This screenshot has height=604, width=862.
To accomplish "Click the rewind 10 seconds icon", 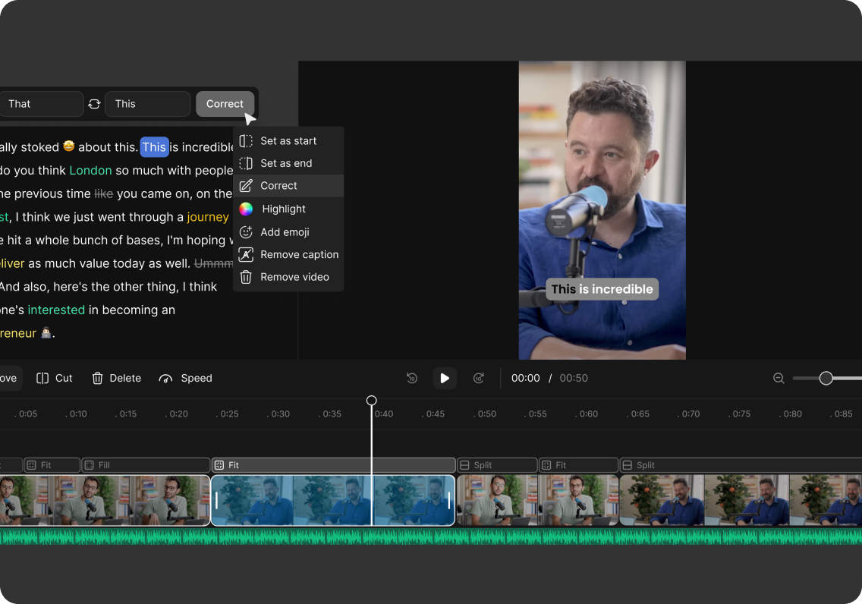I will coord(411,378).
